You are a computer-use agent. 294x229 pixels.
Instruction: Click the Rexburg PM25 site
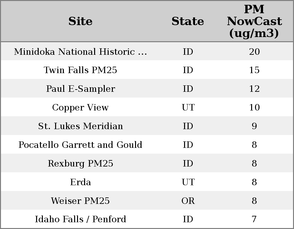(80, 164)
